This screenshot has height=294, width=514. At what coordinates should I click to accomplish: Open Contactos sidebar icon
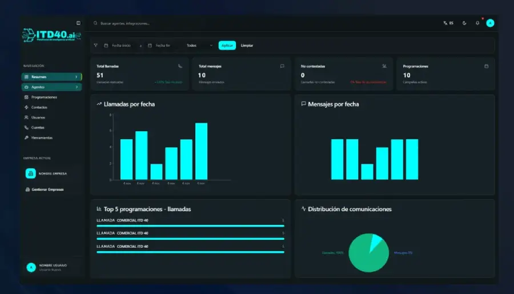point(26,107)
